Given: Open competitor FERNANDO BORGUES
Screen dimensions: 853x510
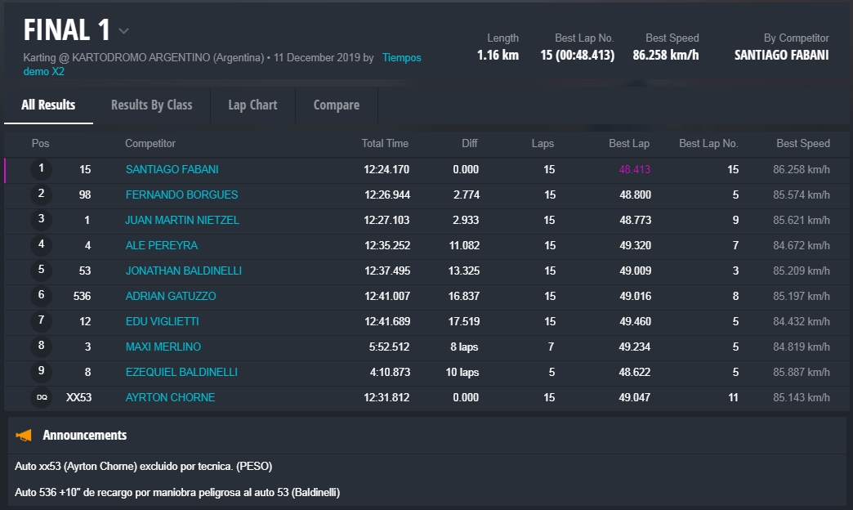Looking at the screenshot, I should [181, 195].
